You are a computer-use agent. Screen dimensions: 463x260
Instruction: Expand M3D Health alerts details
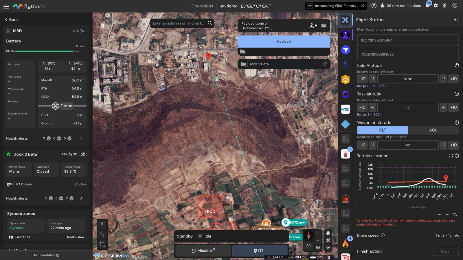(81, 139)
